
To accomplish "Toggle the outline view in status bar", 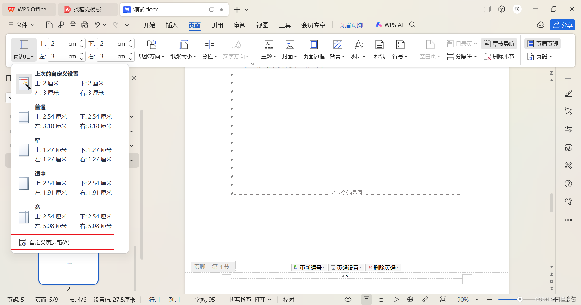I will 381,299.
